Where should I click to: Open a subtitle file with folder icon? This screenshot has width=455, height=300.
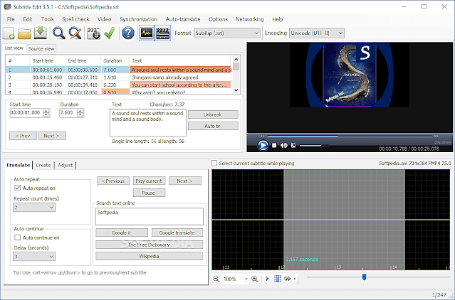[x=25, y=33]
